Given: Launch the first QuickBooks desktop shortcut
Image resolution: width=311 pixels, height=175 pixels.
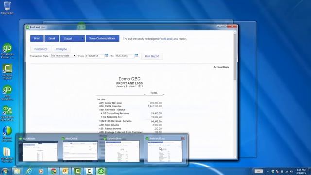Looking at the screenshot, I should point(7,51).
